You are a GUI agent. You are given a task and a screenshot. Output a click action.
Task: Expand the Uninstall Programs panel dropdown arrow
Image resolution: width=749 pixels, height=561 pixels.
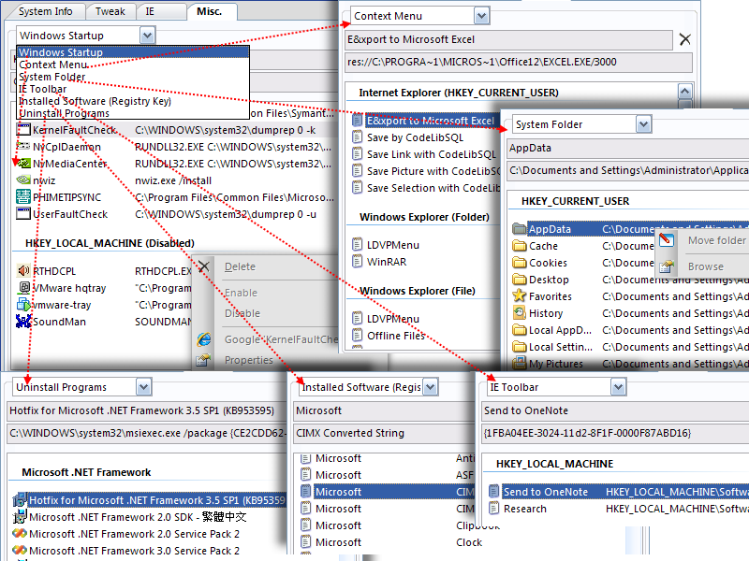(x=143, y=387)
